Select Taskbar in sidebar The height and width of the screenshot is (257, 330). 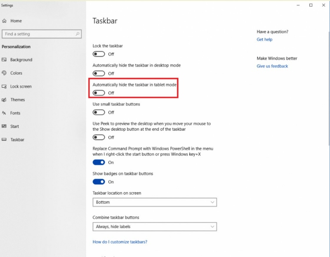click(x=17, y=140)
